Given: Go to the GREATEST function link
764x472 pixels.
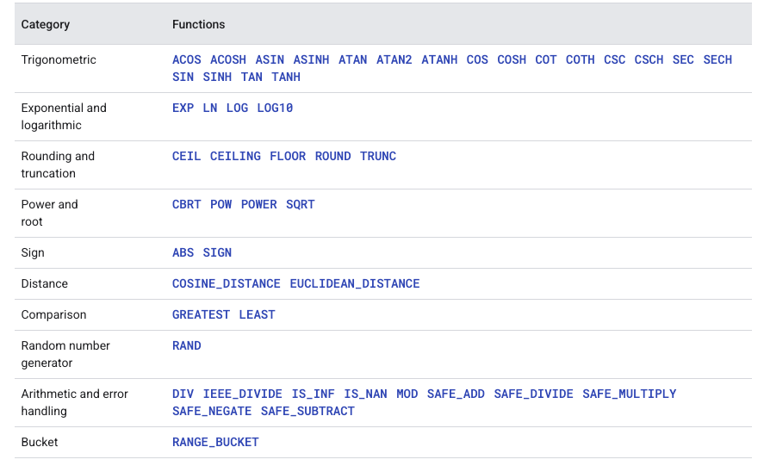Looking at the screenshot, I should coord(201,315).
